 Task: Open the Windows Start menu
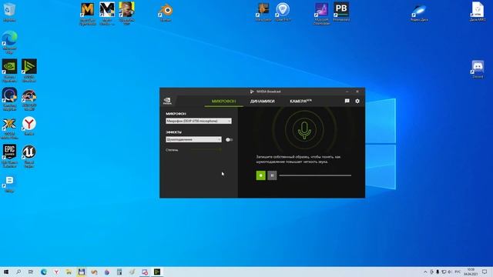[5, 272]
